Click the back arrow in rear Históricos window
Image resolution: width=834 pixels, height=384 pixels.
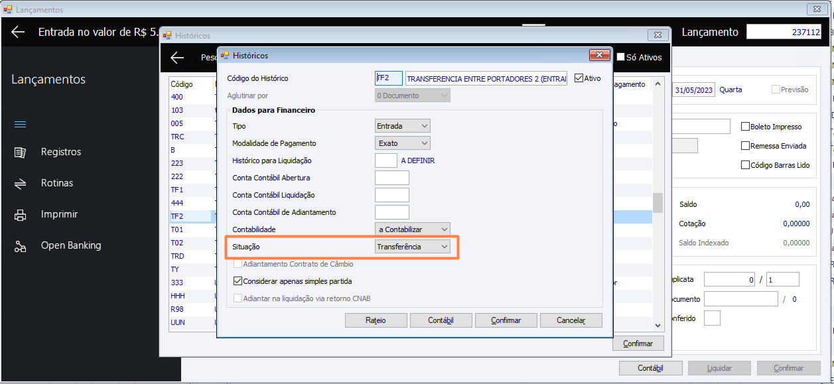177,58
